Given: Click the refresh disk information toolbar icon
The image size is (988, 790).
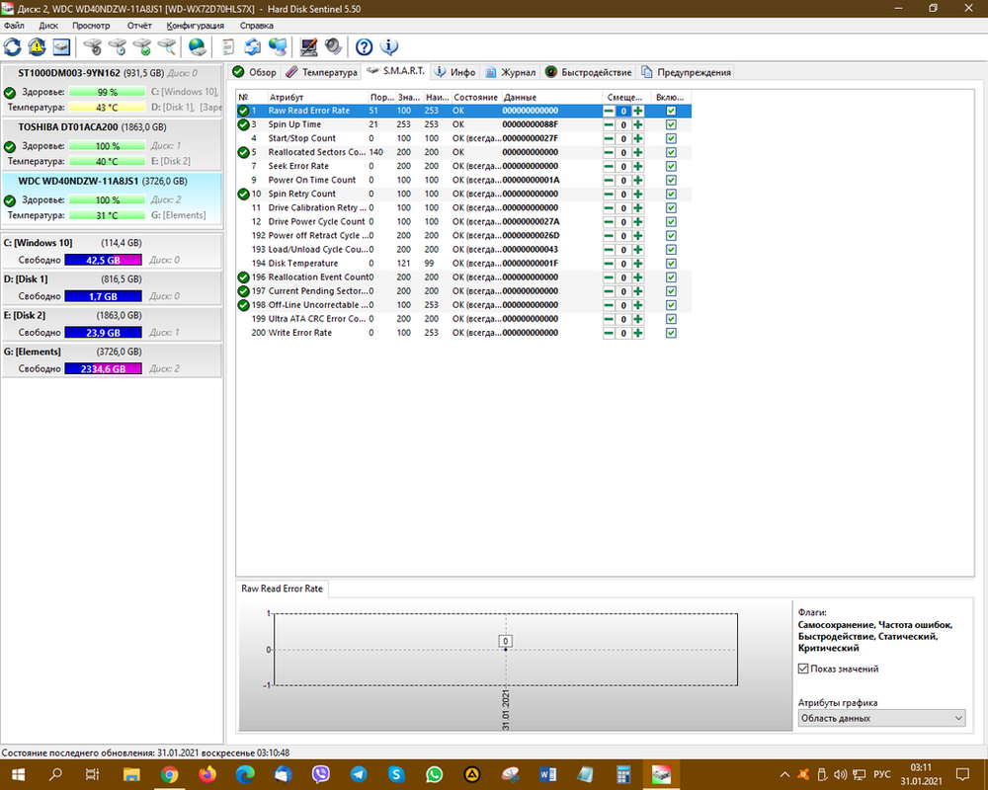Looking at the screenshot, I should tap(13, 46).
